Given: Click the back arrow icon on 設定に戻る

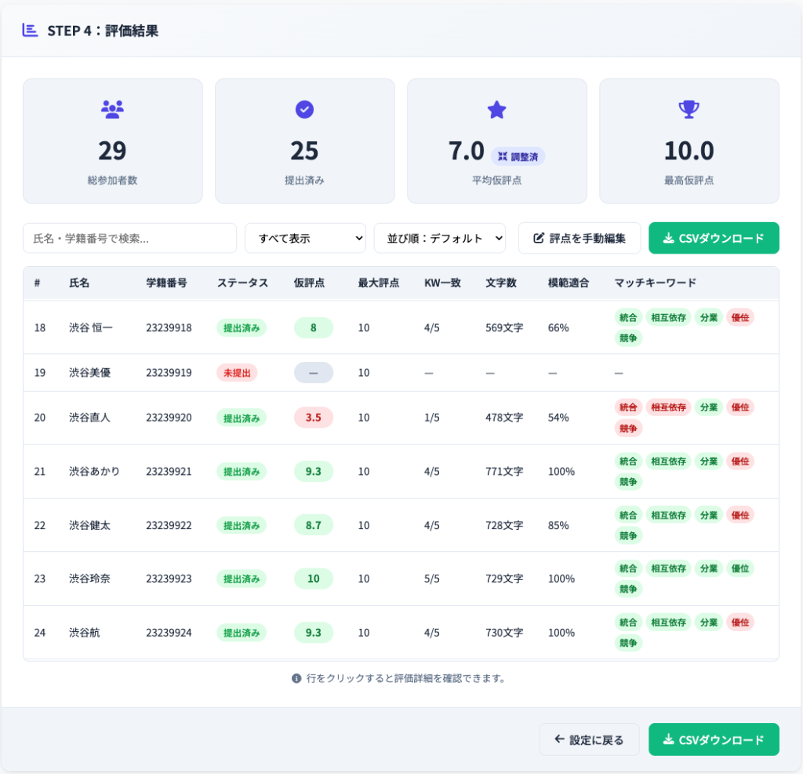Looking at the screenshot, I should (x=558, y=739).
